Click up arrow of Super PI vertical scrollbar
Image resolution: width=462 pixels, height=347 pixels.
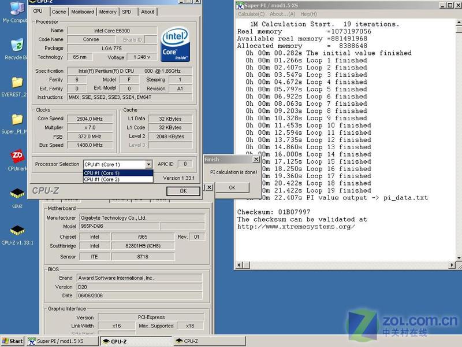pos(459,23)
